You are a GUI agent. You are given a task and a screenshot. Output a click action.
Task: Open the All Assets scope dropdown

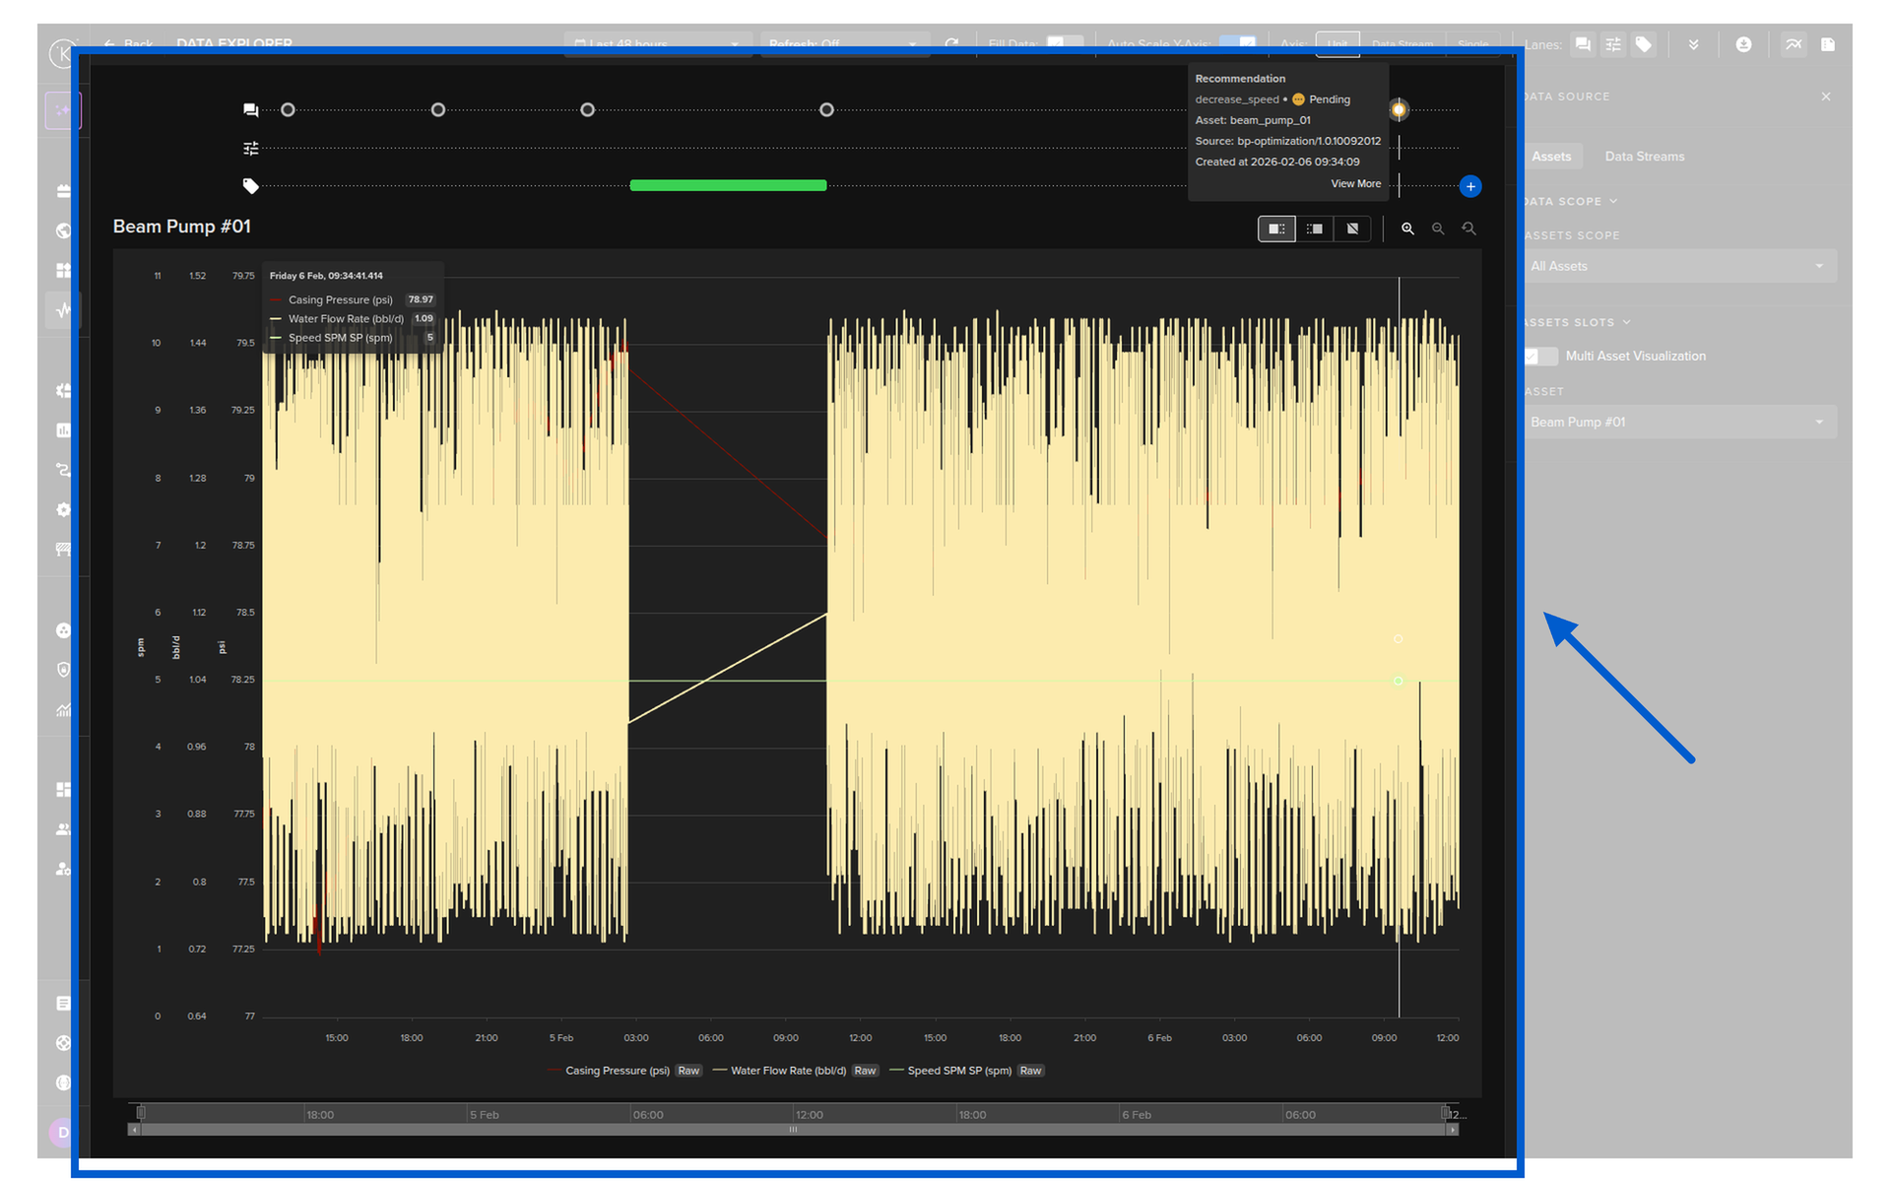1678,266
